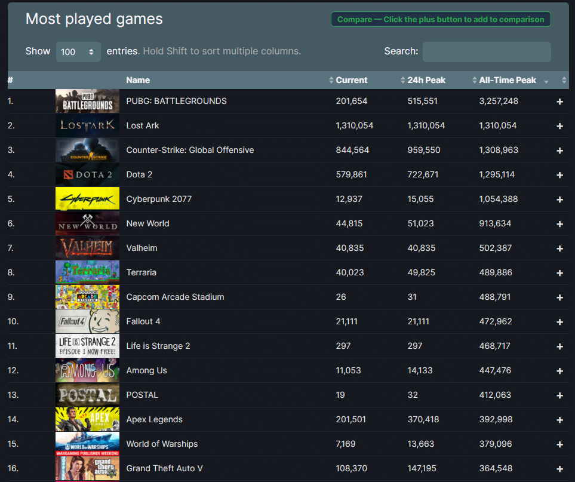
Task: Open the Among Us banner image
Action: point(87,370)
